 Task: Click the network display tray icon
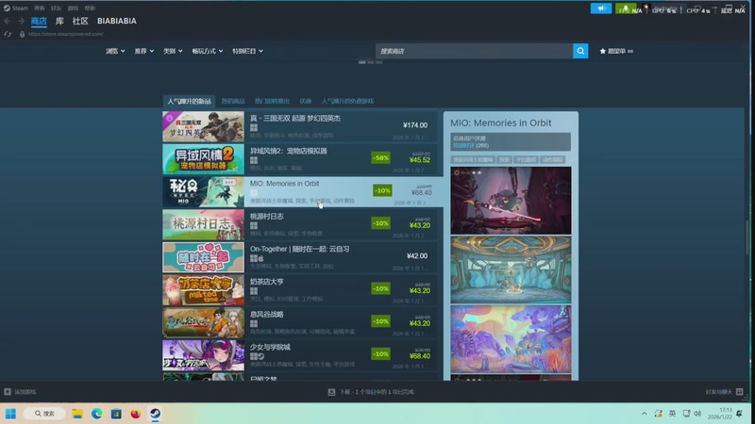click(x=687, y=414)
